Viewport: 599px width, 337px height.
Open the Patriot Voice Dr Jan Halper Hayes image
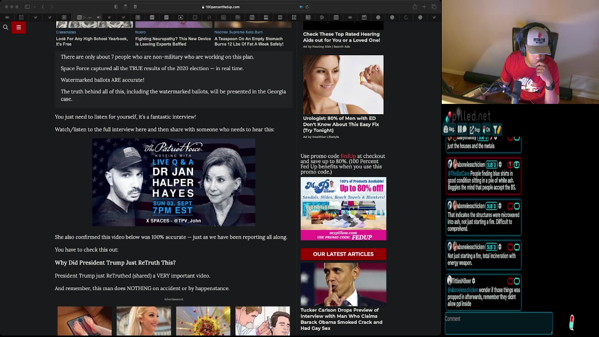(x=174, y=183)
